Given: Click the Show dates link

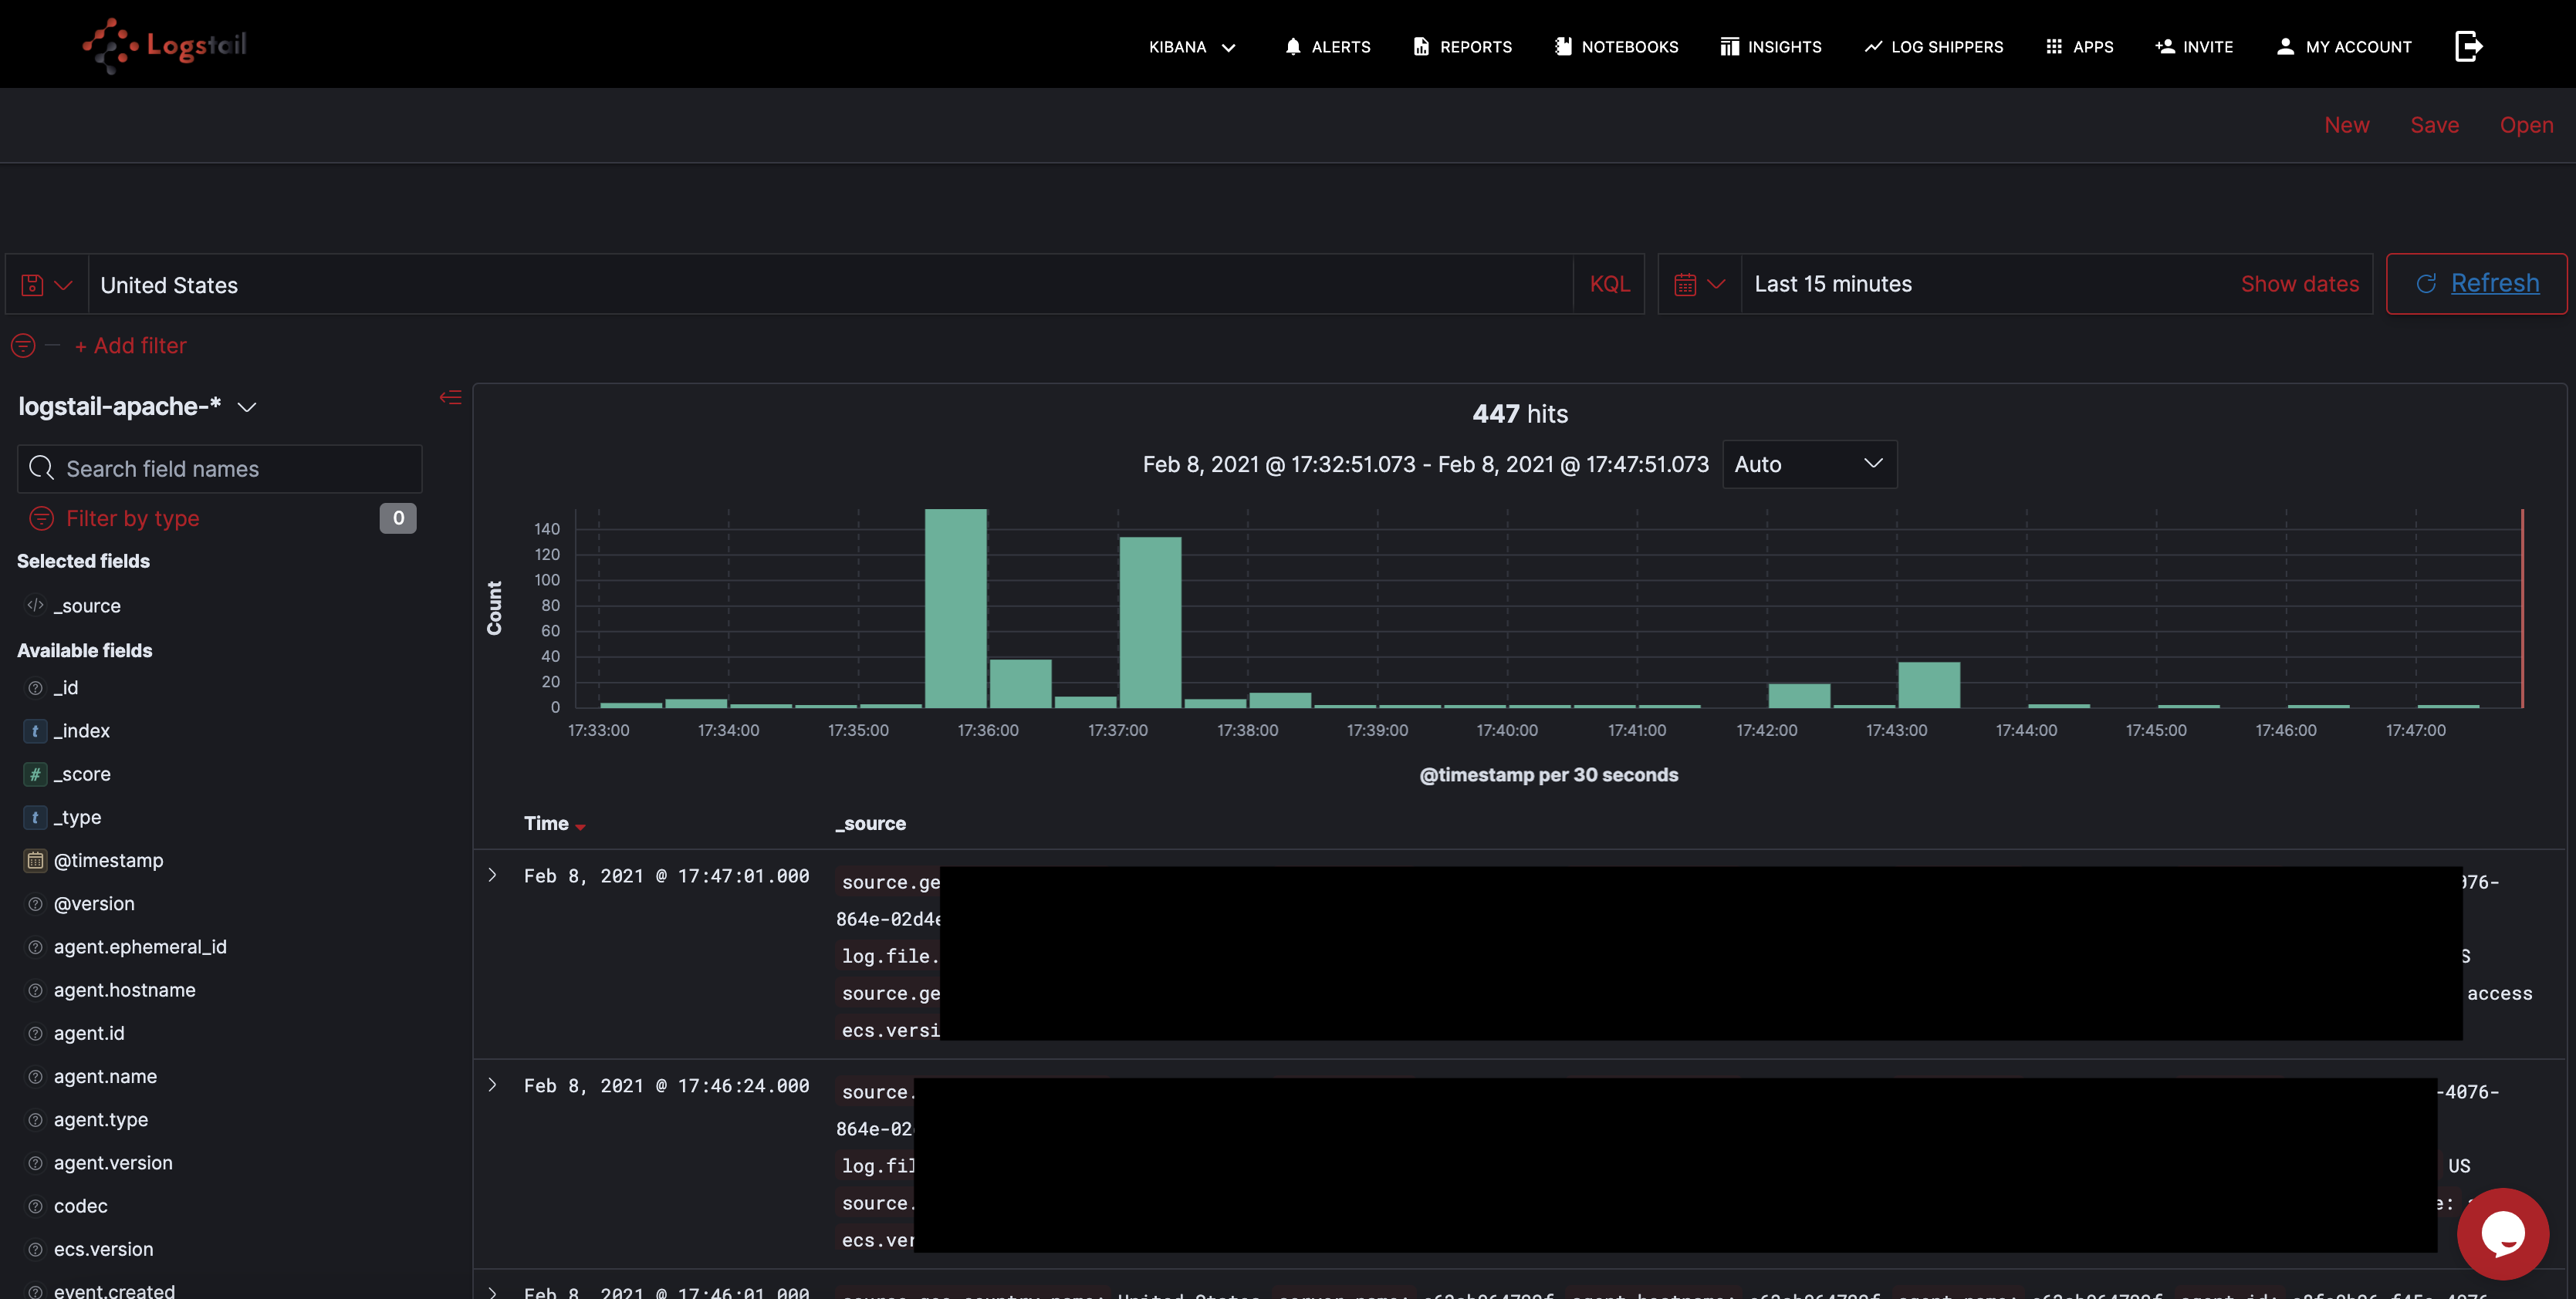Looking at the screenshot, I should pyautogui.click(x=2299, y=285).
